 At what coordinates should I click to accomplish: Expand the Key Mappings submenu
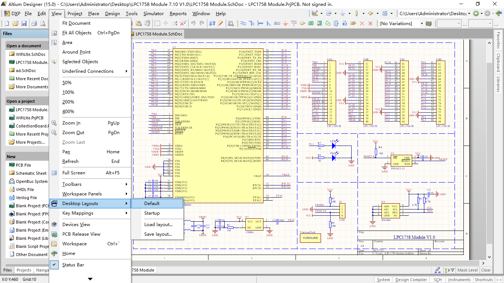tap(90, 213)
